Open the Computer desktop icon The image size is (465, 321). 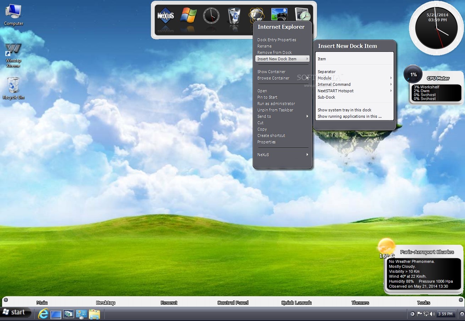pyautogui.click(x=13, y=15)
